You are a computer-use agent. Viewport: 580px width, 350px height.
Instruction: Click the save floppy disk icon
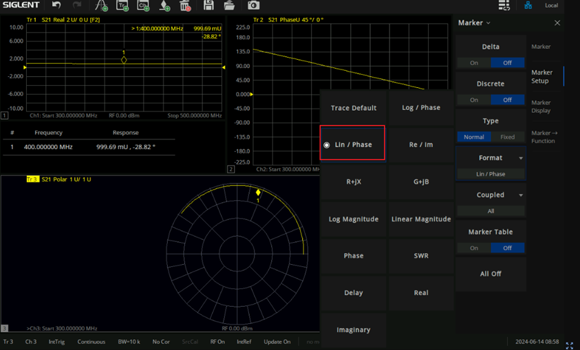tap(208, 6)
